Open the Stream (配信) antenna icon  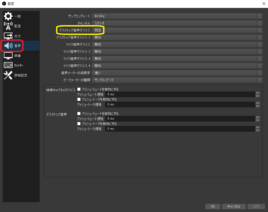click(x=8, y=26)
